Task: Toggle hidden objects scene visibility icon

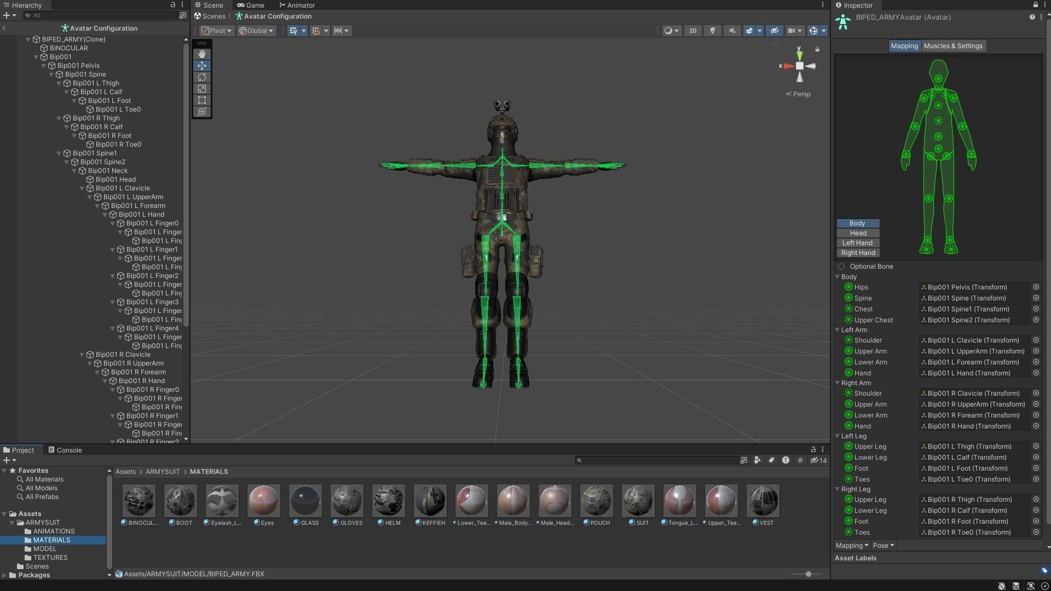Action: (x=773, y=31)
